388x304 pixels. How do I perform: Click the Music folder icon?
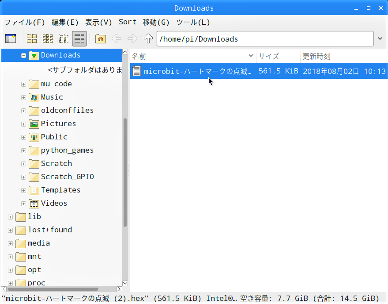point(34,97)
